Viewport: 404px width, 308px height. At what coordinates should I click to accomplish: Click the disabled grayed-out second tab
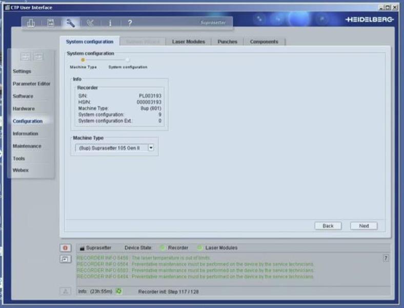tap(143, 42)
